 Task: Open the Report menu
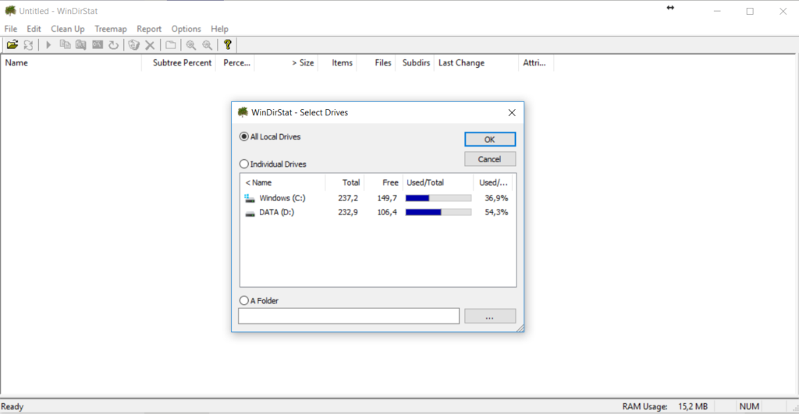149,29
